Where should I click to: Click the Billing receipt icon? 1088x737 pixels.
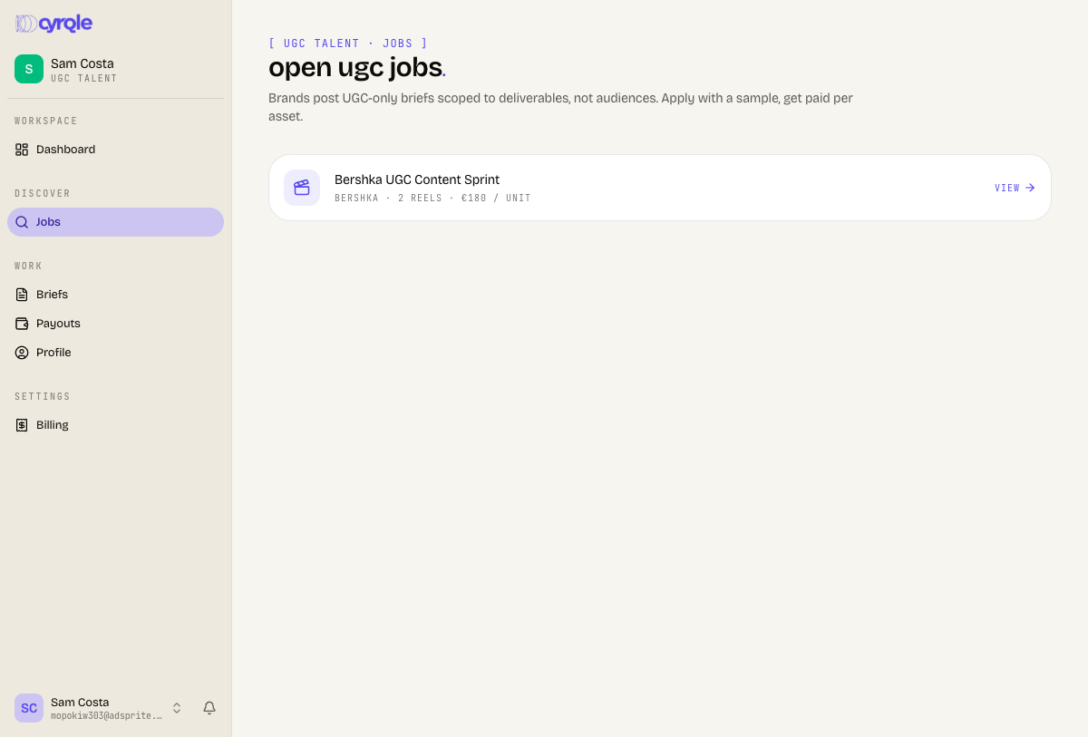click(22, 425)
